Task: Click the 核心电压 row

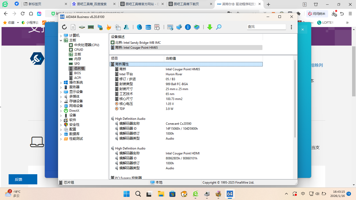Action: pyautogui.click(x=186, y=104)
